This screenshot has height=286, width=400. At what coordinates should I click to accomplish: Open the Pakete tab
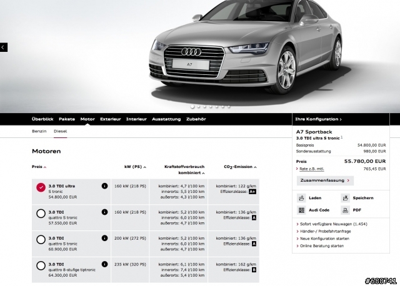67,119
